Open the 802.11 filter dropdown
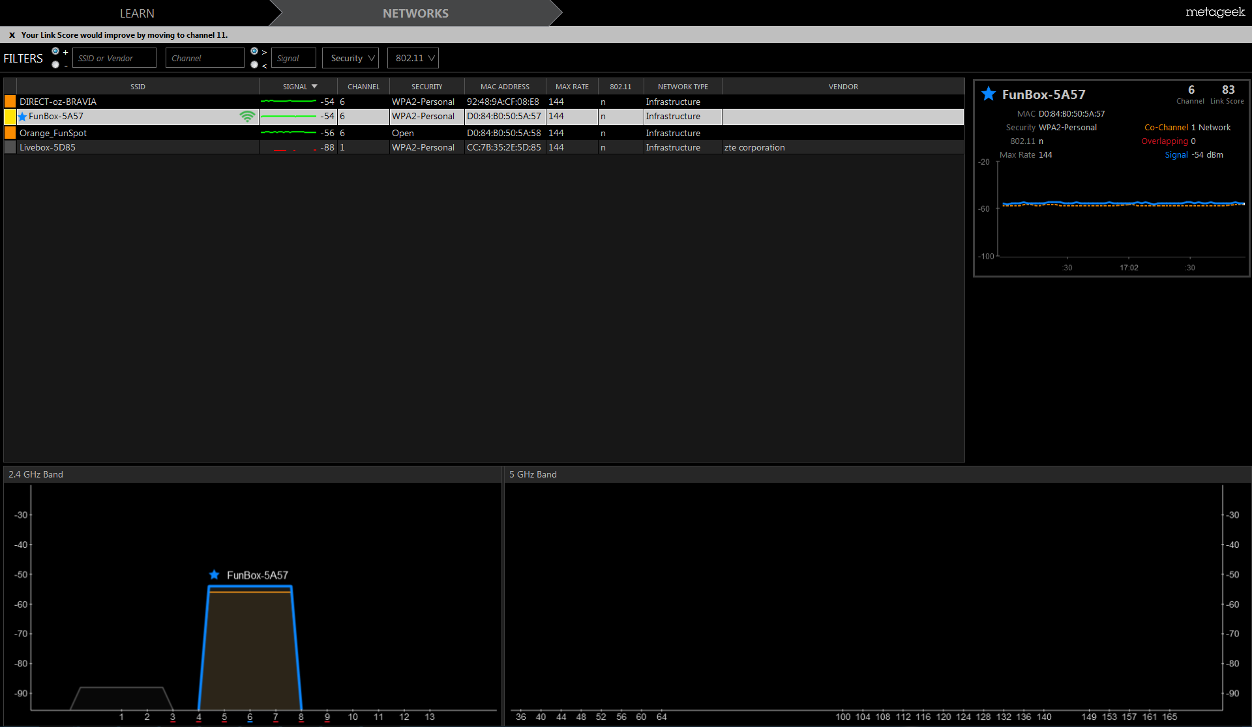Viewport: 1252px width, 727px height. coord(413,58)
